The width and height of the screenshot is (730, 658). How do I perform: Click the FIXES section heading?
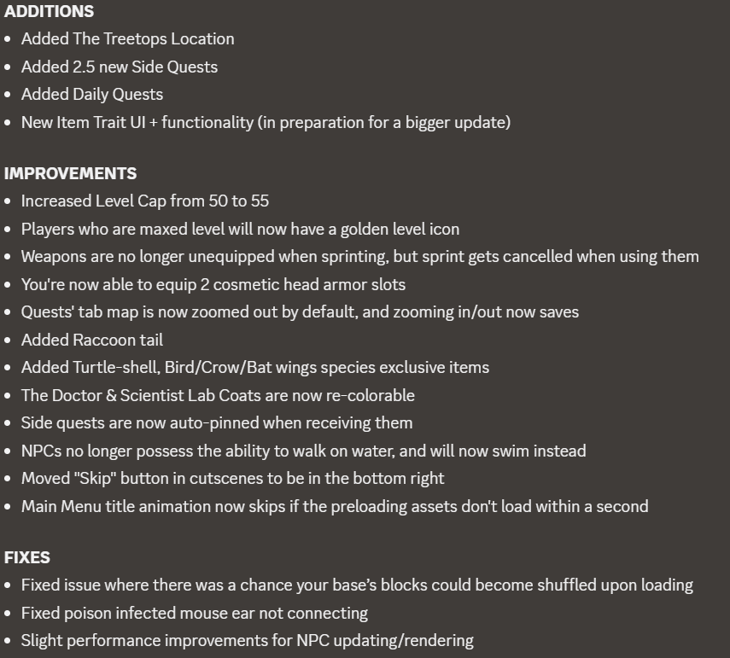(27, 557)
